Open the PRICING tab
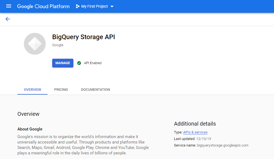 coord(61,90)
